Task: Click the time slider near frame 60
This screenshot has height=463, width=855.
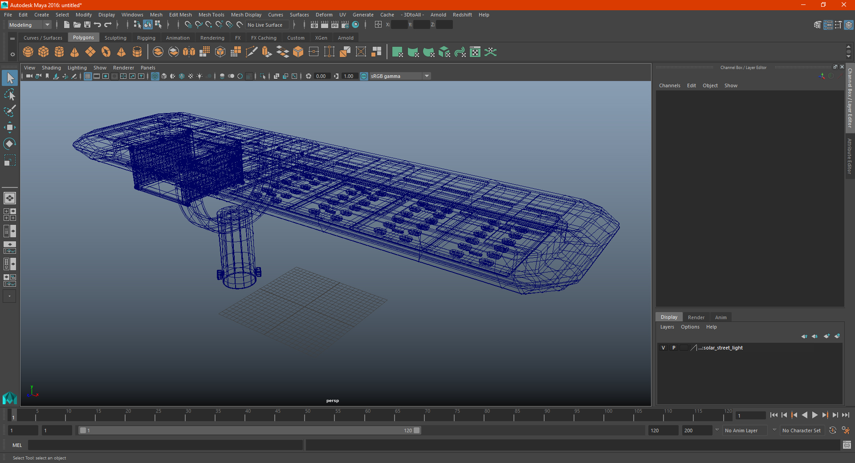Action: point(367,415)
